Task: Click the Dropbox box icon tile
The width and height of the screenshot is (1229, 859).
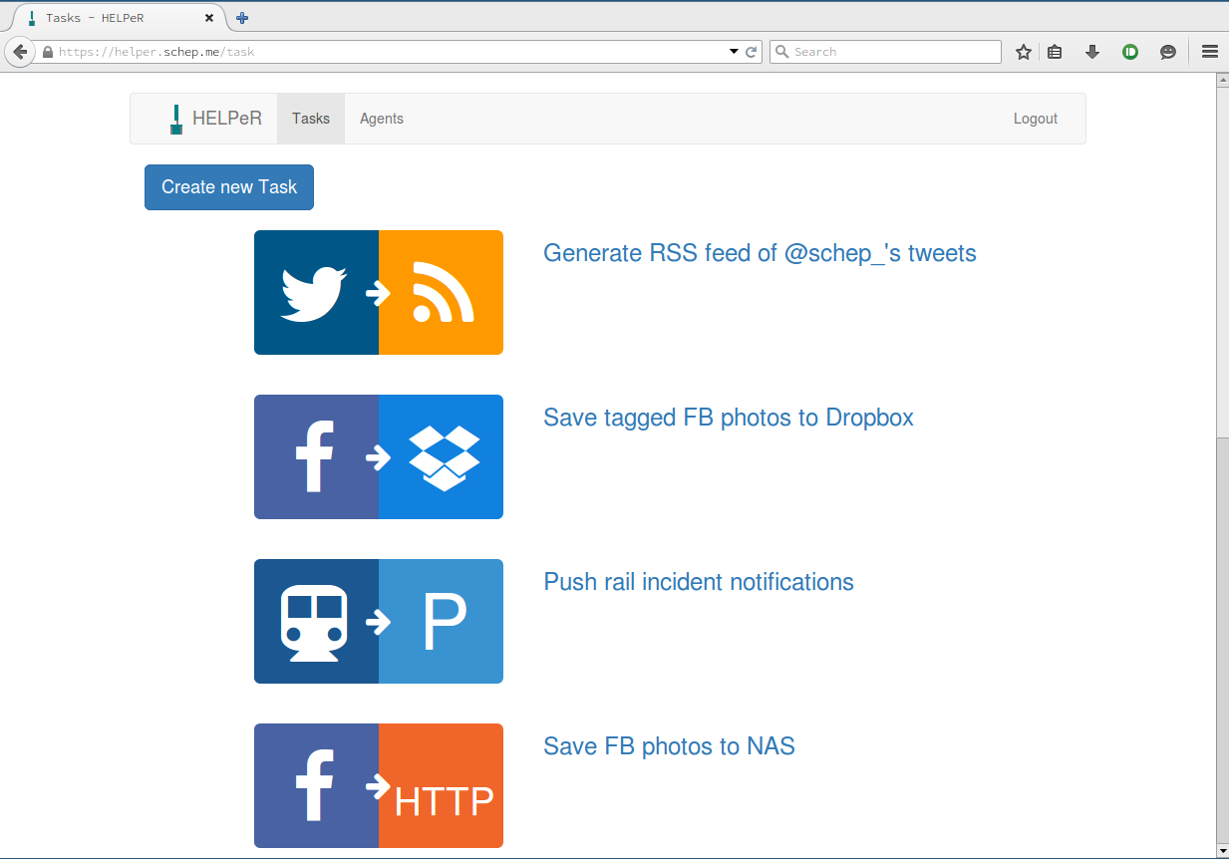Action: point(441,456)
